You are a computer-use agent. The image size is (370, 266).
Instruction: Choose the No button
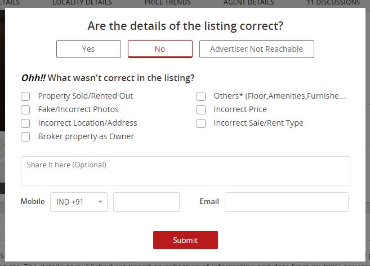[x=160, y=49]
